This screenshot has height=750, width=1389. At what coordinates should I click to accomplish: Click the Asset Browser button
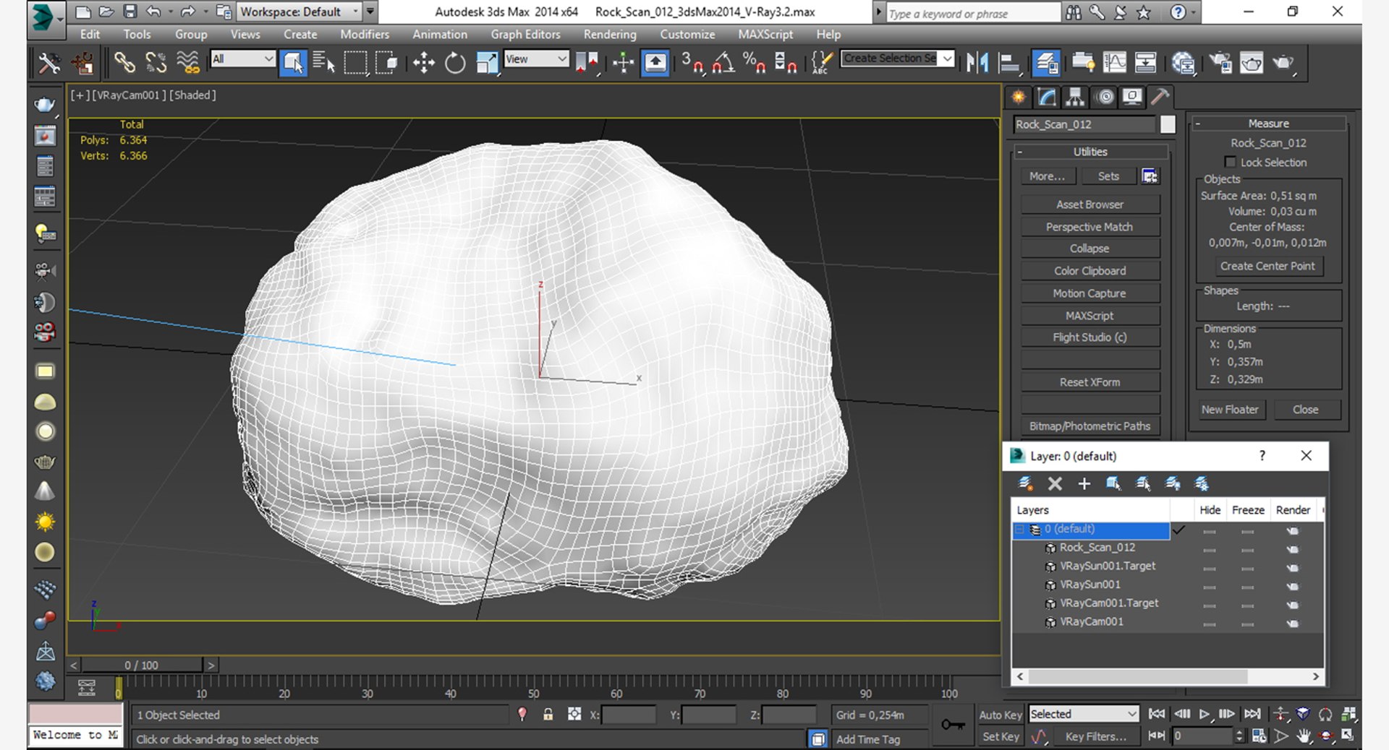(x=1090, y=204)
